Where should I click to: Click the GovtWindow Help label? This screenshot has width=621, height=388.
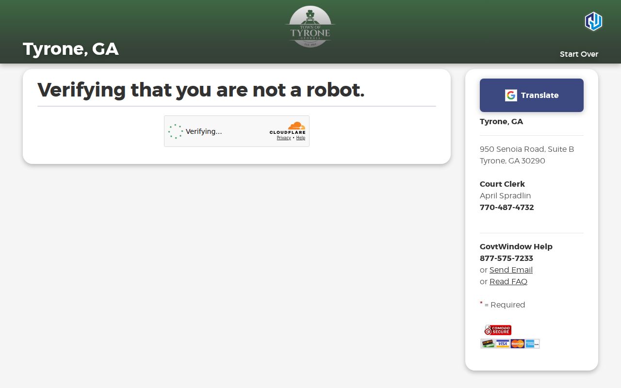coord(516,246)
